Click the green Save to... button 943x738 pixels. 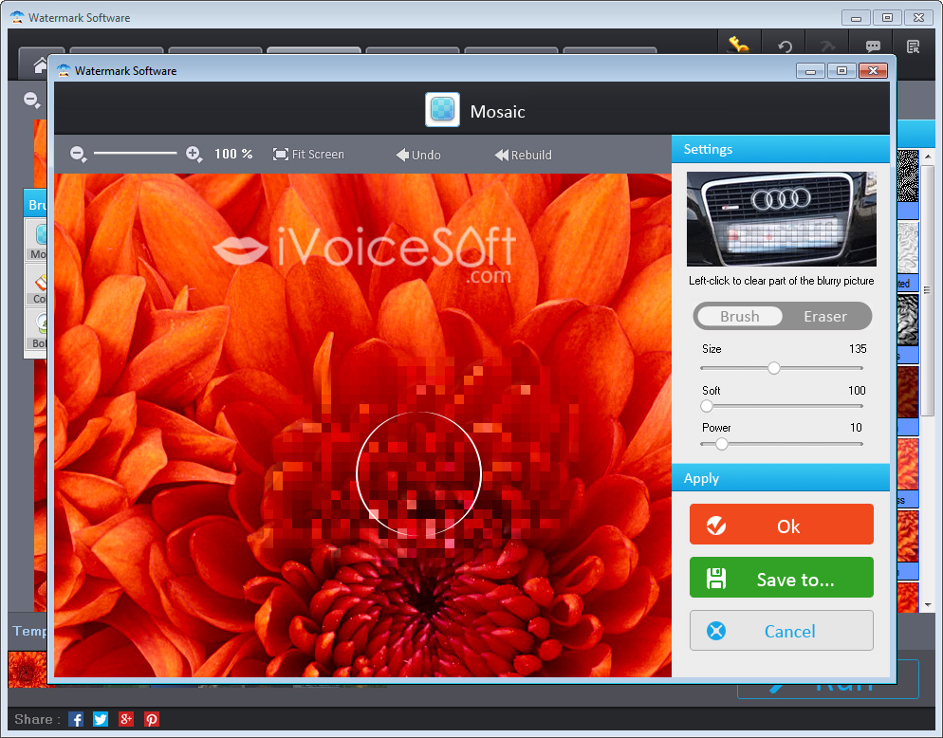pos(781,578)
